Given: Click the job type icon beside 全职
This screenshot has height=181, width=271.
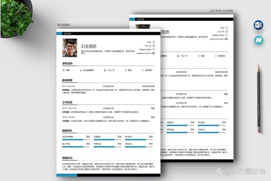Looking at the screenshot, I should [63, 70].
